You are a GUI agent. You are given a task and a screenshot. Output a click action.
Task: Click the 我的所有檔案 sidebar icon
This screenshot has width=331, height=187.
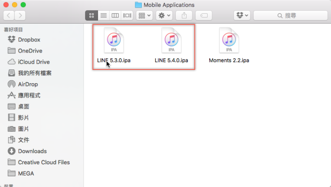tap(12, 73)
